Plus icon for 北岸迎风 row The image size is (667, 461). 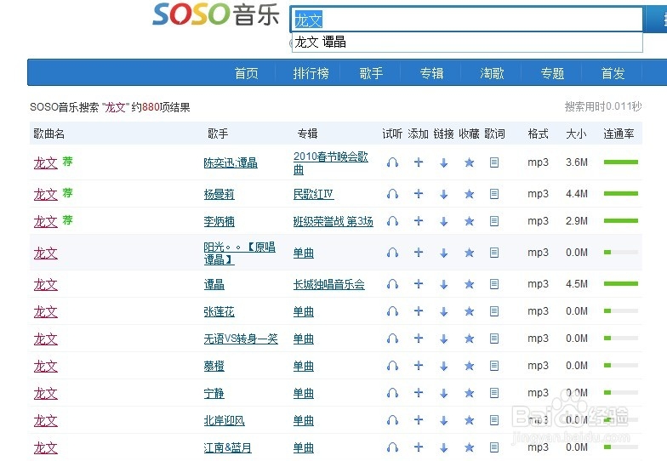419,420
